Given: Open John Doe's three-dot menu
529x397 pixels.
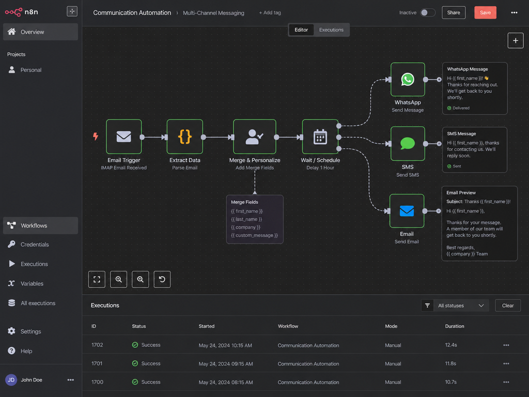Looking at the screenshot, I should (70, 380).
